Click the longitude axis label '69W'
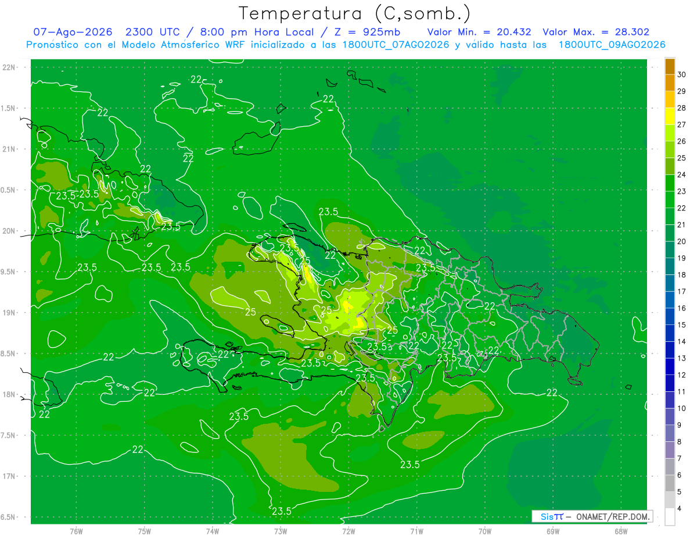This screenshot has height=539, width=697. click(x=552, y=531)
